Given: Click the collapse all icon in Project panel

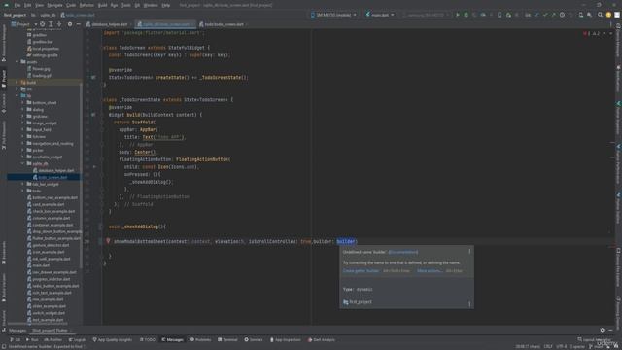Looking at the screenshot, I should point(59,24).
